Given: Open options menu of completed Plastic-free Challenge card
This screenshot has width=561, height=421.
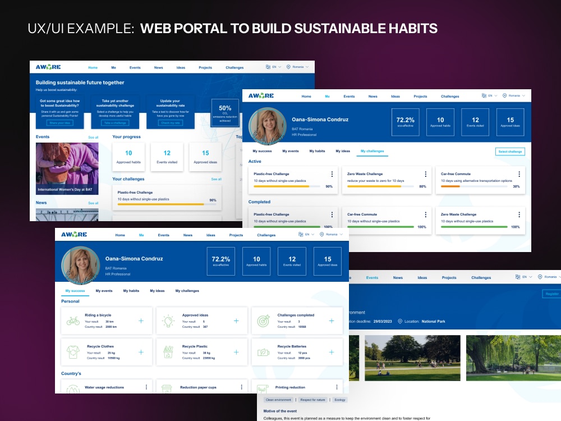Looking at the screenshot, I should (x=332, y=214).
